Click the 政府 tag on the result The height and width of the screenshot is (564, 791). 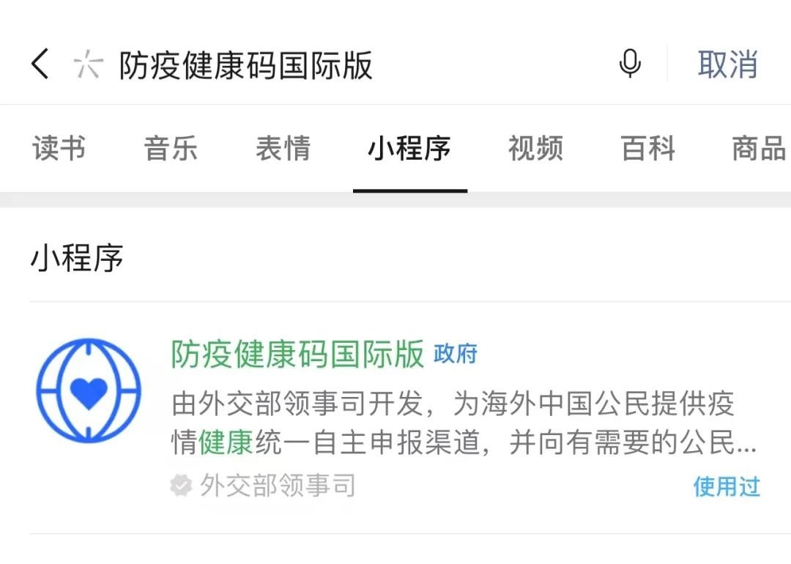tap(456, 354)
